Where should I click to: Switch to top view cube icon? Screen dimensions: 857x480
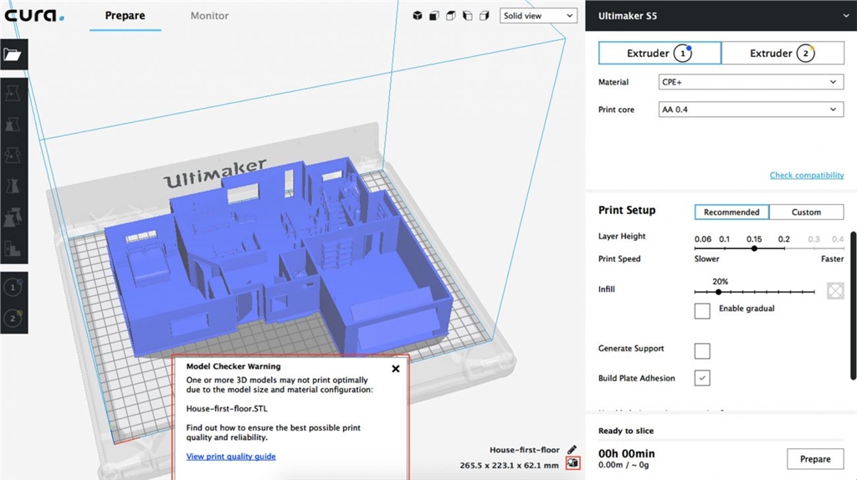pos(450,16)
